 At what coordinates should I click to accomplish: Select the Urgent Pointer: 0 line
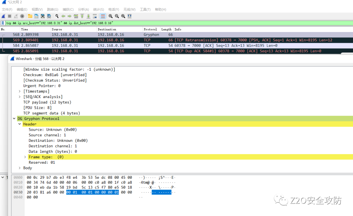point(42,86)
